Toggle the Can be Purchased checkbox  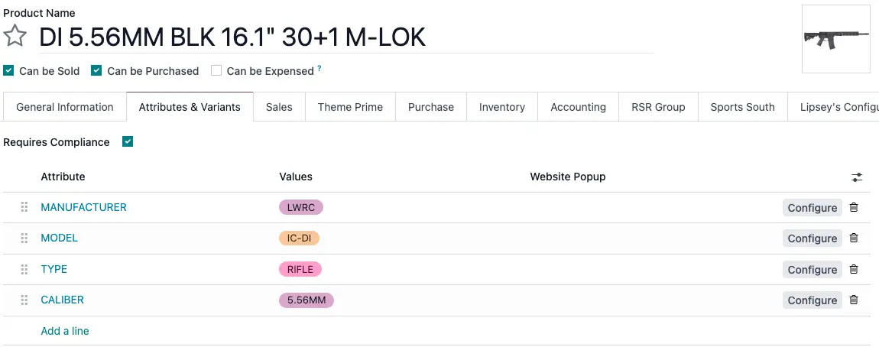[96, 70]
